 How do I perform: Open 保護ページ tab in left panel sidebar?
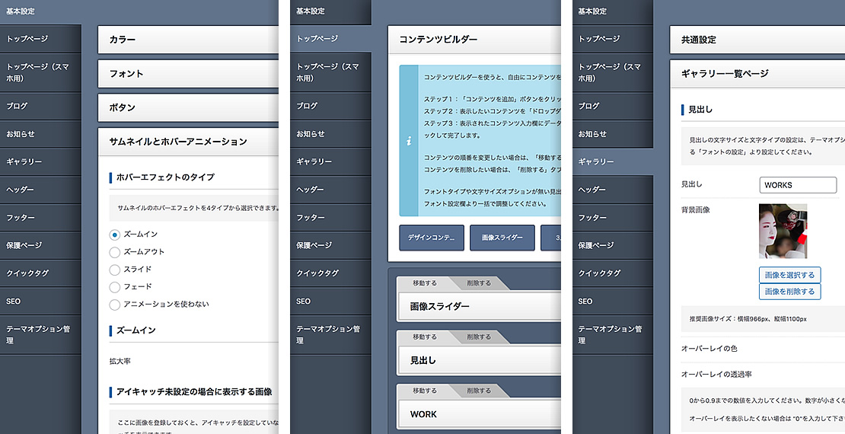(40, 245)
